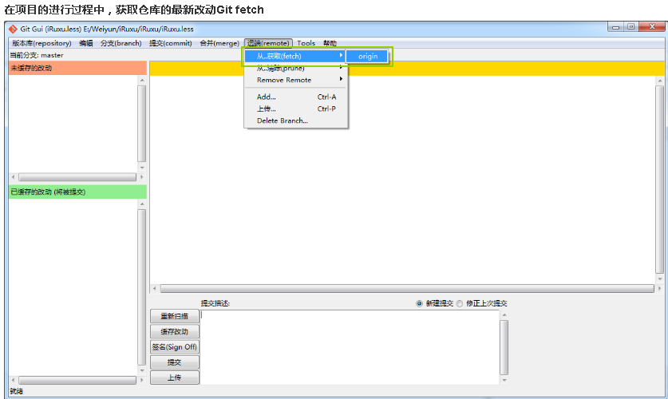Open the 分支(branch) menu
Screen dimensions: 668x399
[x=121, y=43]
